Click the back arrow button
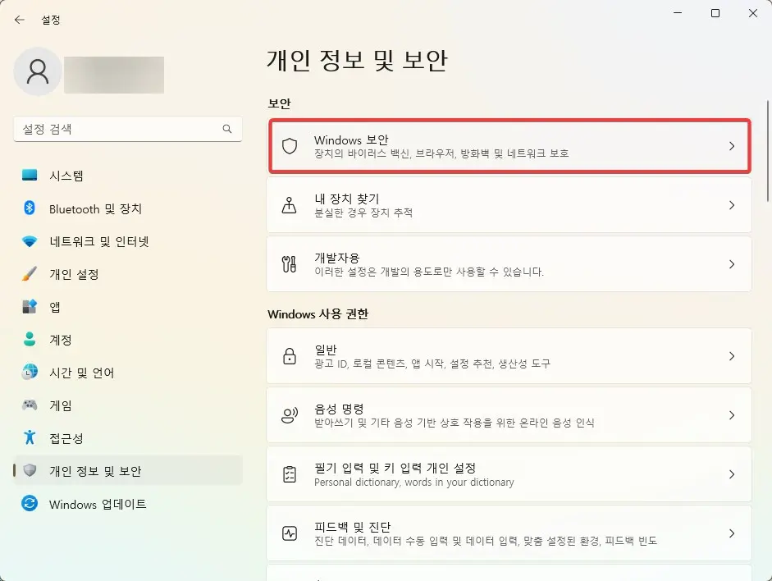 pos(20,20)
